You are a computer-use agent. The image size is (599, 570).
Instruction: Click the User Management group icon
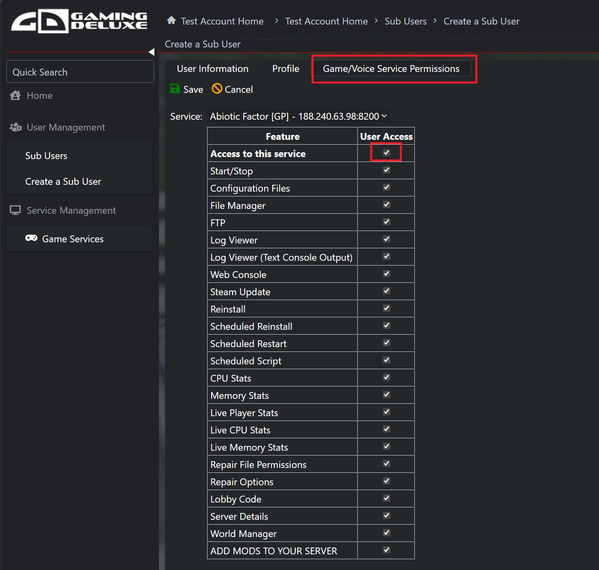(16, 127)
